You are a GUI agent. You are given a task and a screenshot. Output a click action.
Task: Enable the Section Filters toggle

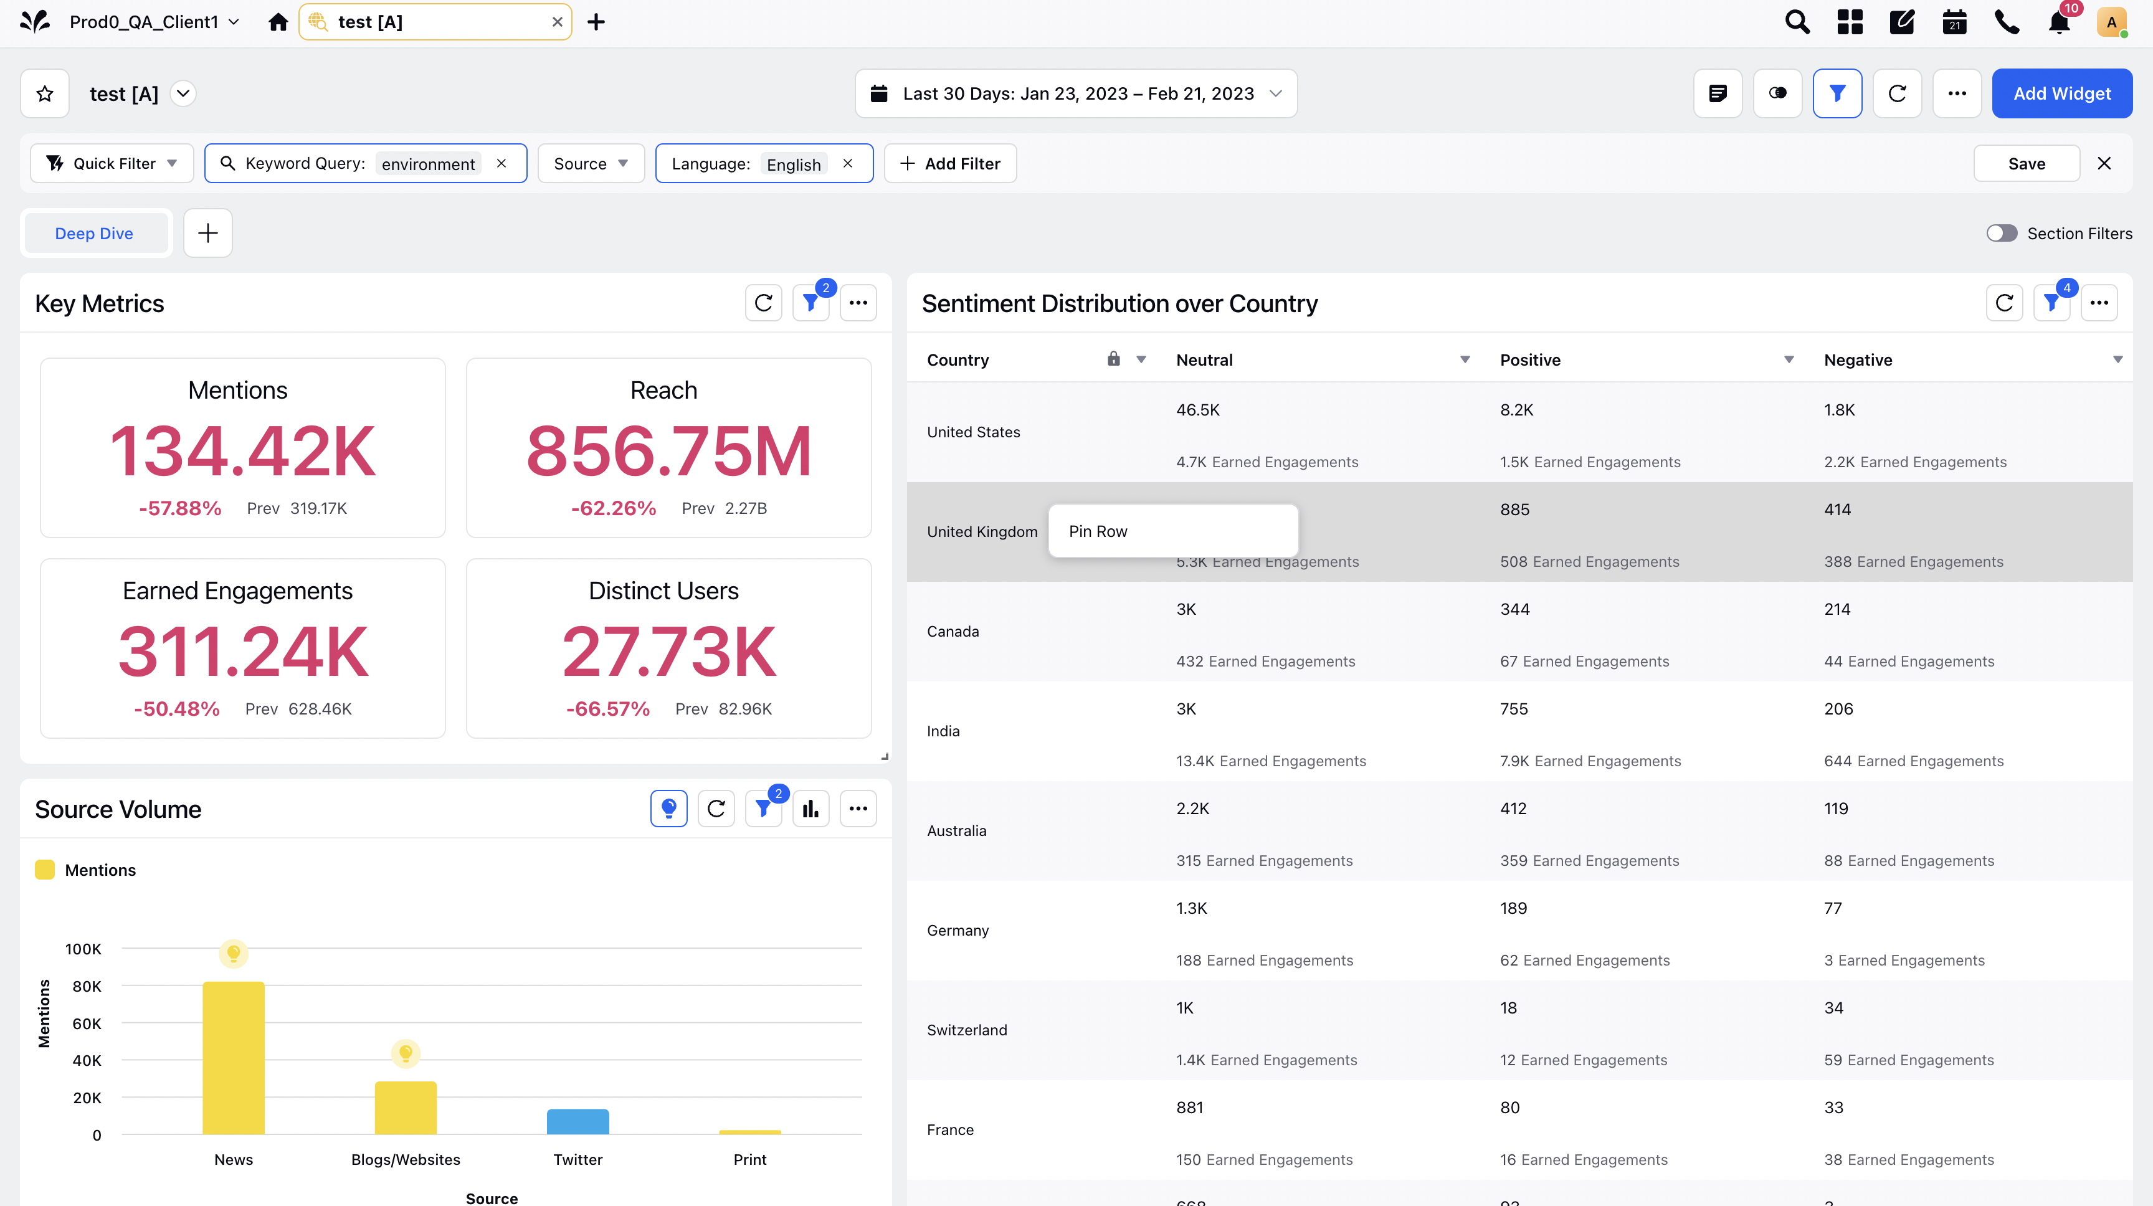click(2002, 233)
